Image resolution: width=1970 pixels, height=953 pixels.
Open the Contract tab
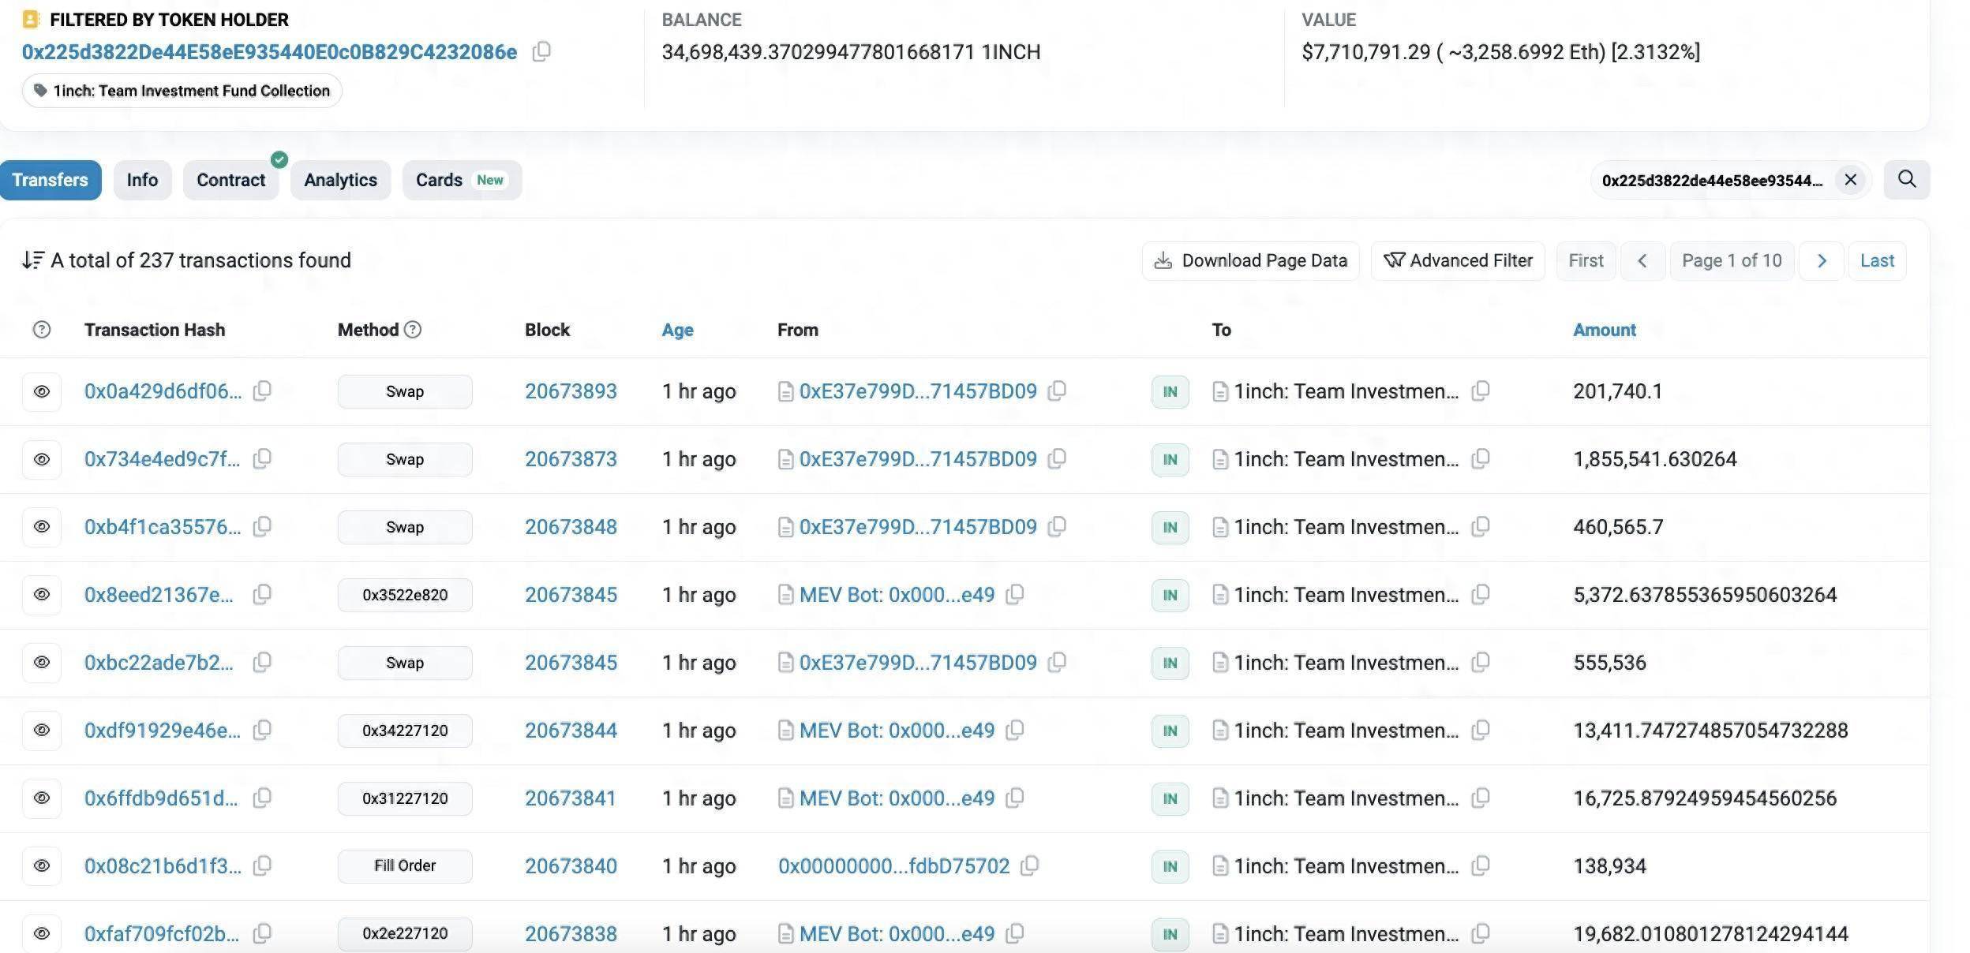(230, 181)
